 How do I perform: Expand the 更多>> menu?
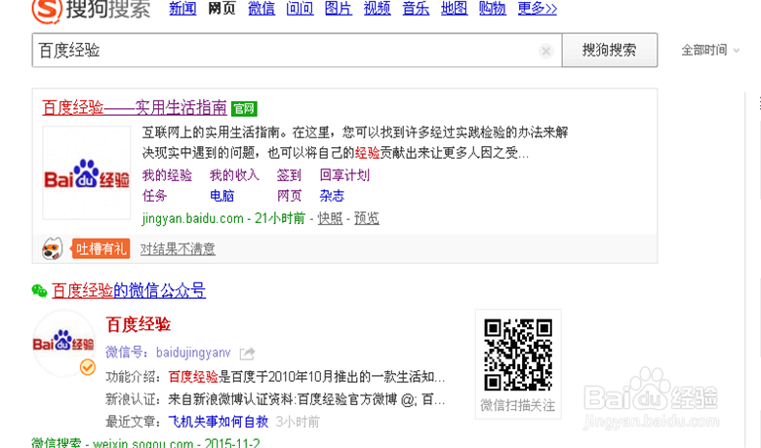pos(538,8)
